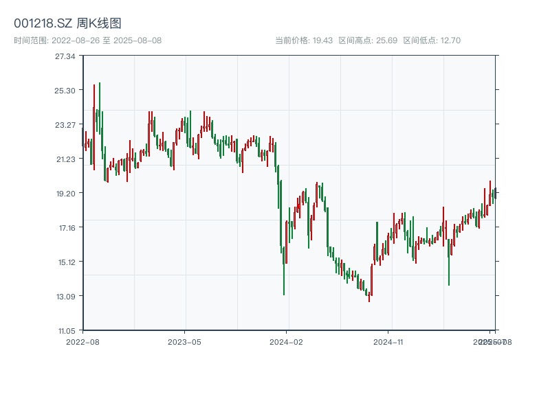This screenshot has width=550, height=412.
Task: Select the 2024-02 x-axis date label
Action: point(287,341)
